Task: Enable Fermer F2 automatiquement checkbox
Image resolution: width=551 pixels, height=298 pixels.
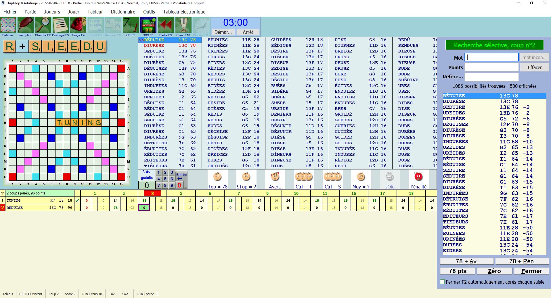Action: pos(442,282)
